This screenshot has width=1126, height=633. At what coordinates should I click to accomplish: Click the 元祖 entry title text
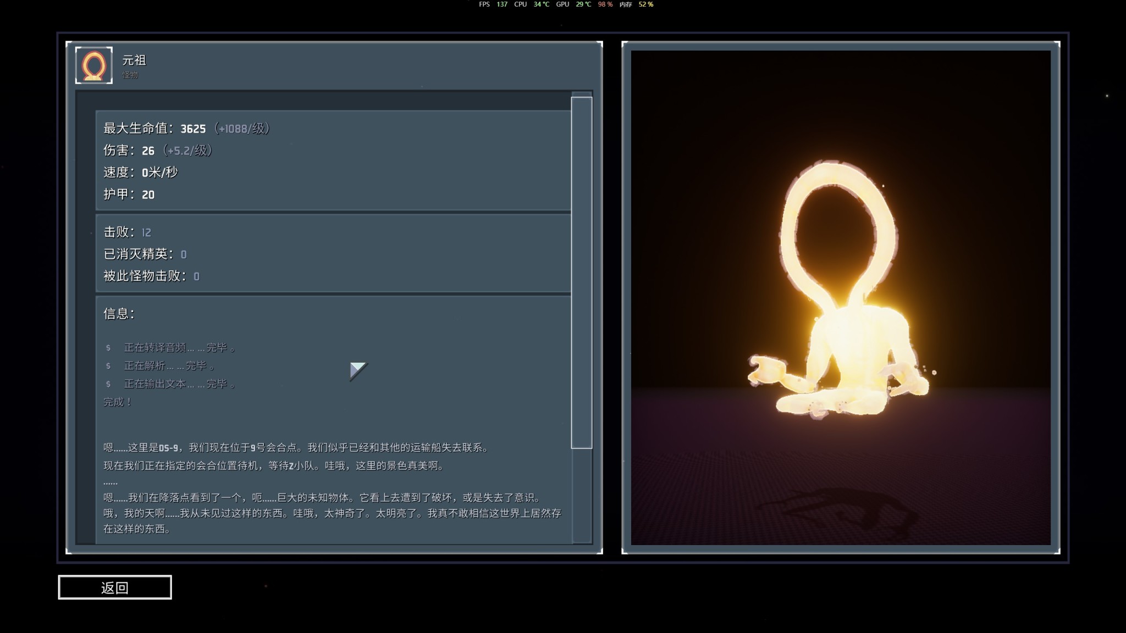pos(134,60)
